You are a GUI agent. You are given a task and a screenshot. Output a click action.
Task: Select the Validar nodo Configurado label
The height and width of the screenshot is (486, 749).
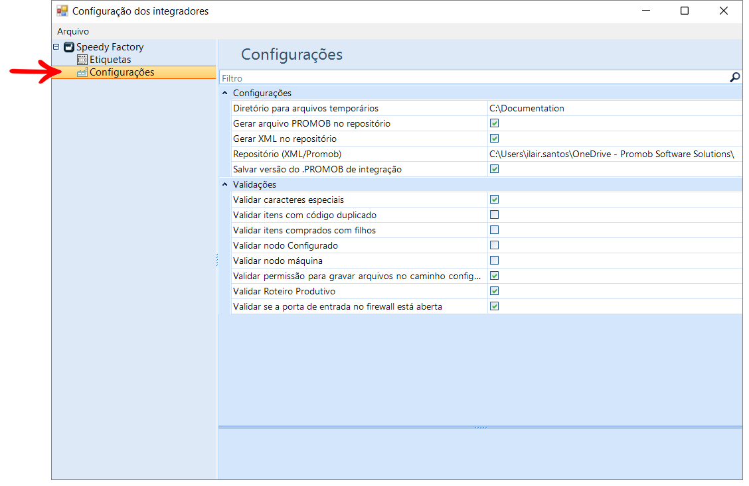click(x=286, y=245)
